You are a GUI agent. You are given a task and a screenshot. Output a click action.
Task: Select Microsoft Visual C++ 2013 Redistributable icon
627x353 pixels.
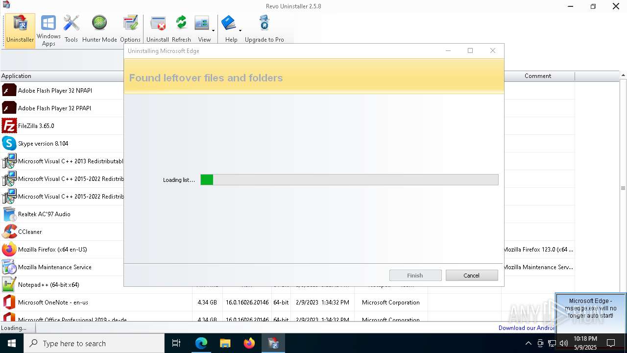click(x=9, y=161)
